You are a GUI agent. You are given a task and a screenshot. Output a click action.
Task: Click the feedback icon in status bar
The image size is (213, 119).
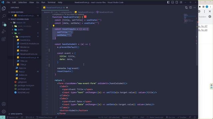(190, 117)
